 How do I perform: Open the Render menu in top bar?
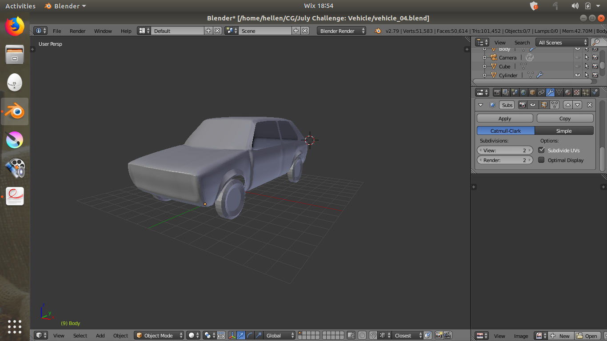(77, 31)
